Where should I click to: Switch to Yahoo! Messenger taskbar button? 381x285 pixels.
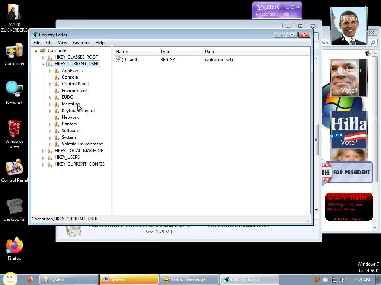click(x=189, y=279)
